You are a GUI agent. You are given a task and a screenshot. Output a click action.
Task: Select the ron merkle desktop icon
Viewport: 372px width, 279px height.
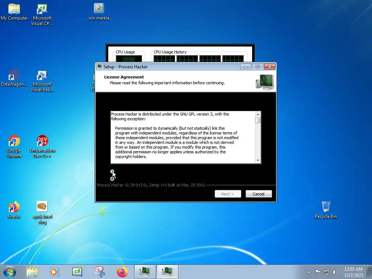99,12
